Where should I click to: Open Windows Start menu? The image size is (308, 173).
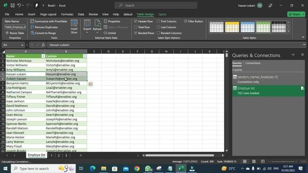pos(5,169)
